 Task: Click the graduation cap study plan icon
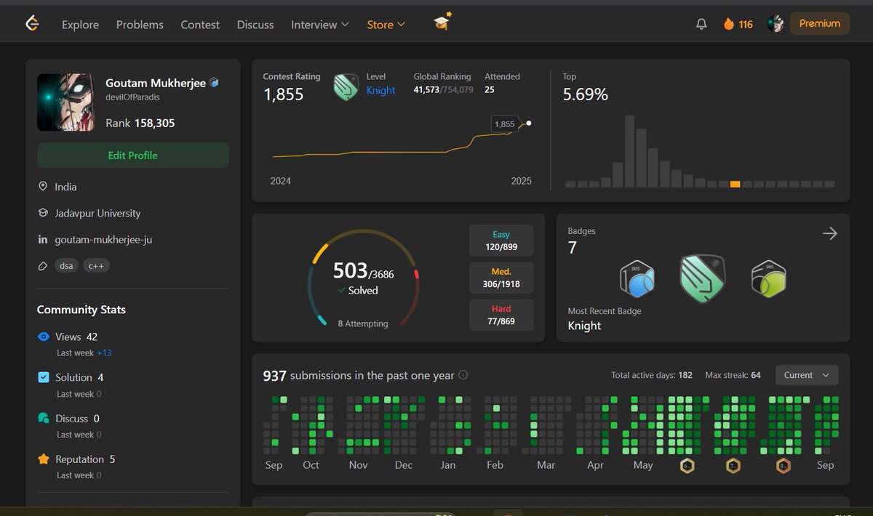pos(442,22)
